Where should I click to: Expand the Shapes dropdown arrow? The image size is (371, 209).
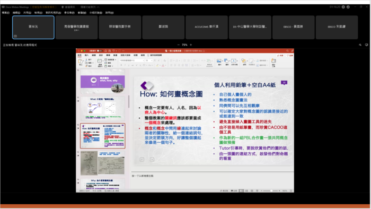coord(229,61)
